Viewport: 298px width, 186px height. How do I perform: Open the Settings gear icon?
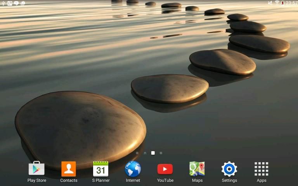(x=229, y=169)
